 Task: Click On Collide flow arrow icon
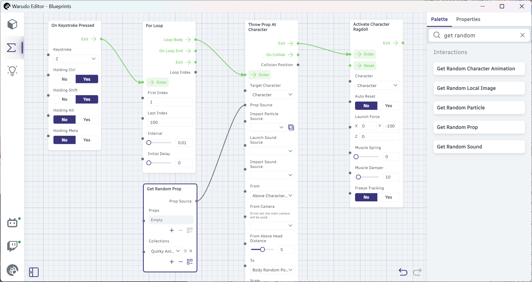pos(291,55)
